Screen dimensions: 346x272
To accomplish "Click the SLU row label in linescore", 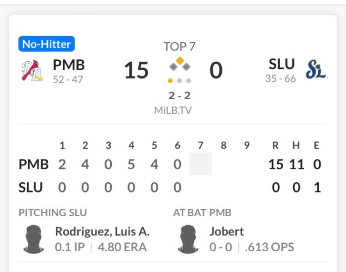I will click(x=31, y=188).
